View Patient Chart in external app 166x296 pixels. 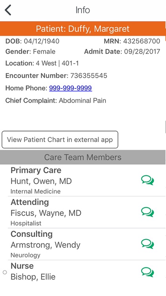click(60, 140)
